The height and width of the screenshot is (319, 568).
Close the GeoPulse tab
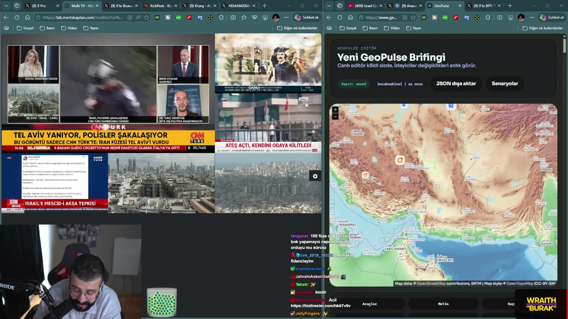(459, 6)
